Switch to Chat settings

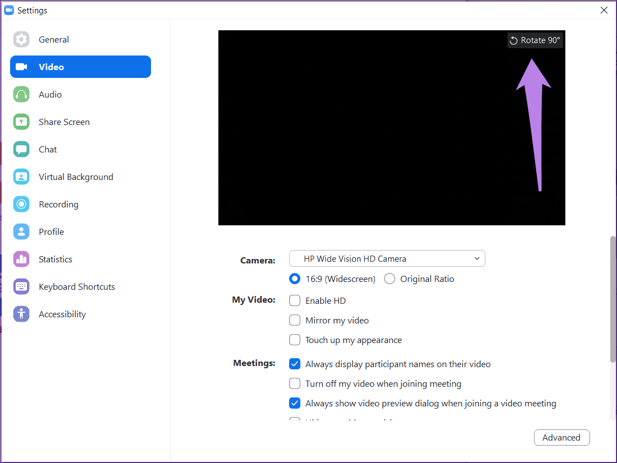tap(48, 149)
